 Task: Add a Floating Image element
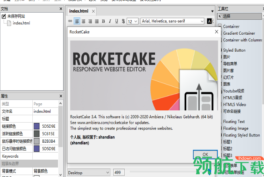click(236, 129)
